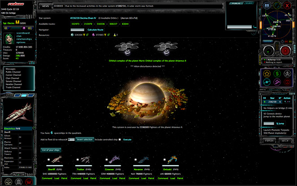Select route 63044
The height and width of the screenshot is (186, 297).
click(x=125, y=24)
